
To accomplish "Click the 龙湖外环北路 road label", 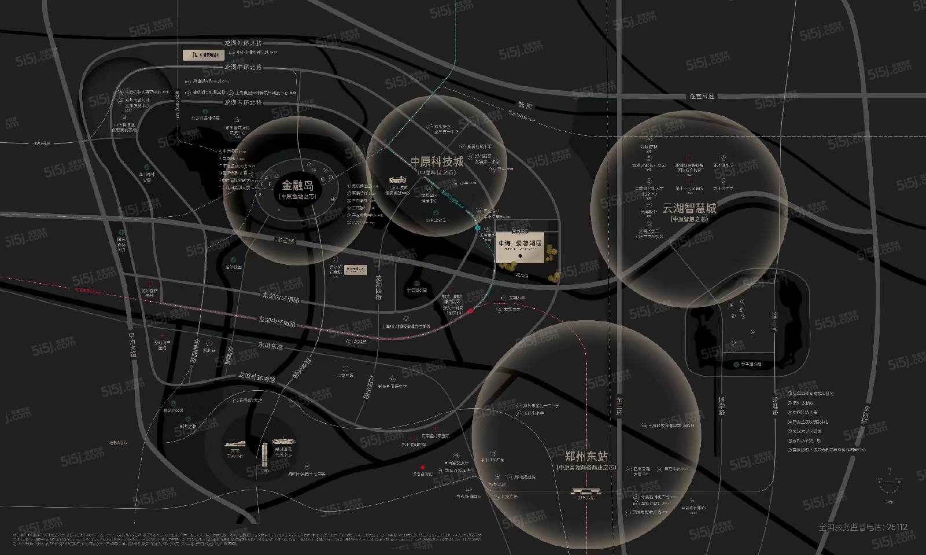I will click(243, 43).
